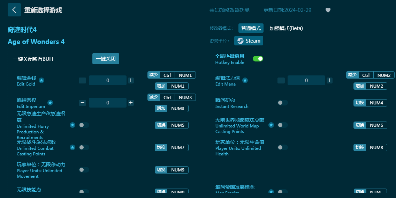This screenshot has width=396, height=198.
Task: Click star beside Unlimited Combat Casting Points
Action: pyautogui.click(x=73, y=147)
